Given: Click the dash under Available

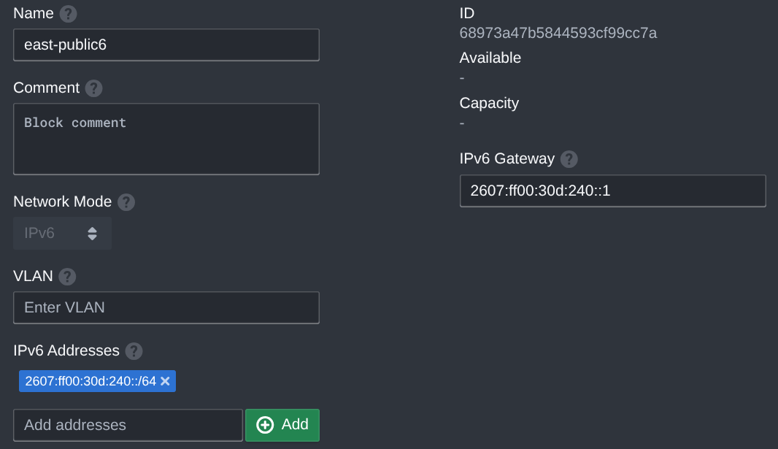Looking at the screenshot, I should coord(461,77).
